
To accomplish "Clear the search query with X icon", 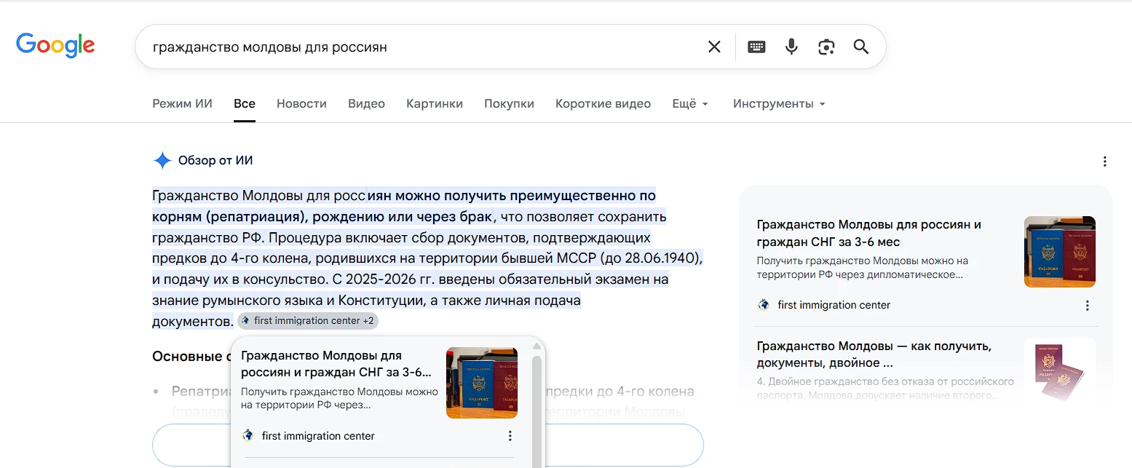I will click(714, 47).
